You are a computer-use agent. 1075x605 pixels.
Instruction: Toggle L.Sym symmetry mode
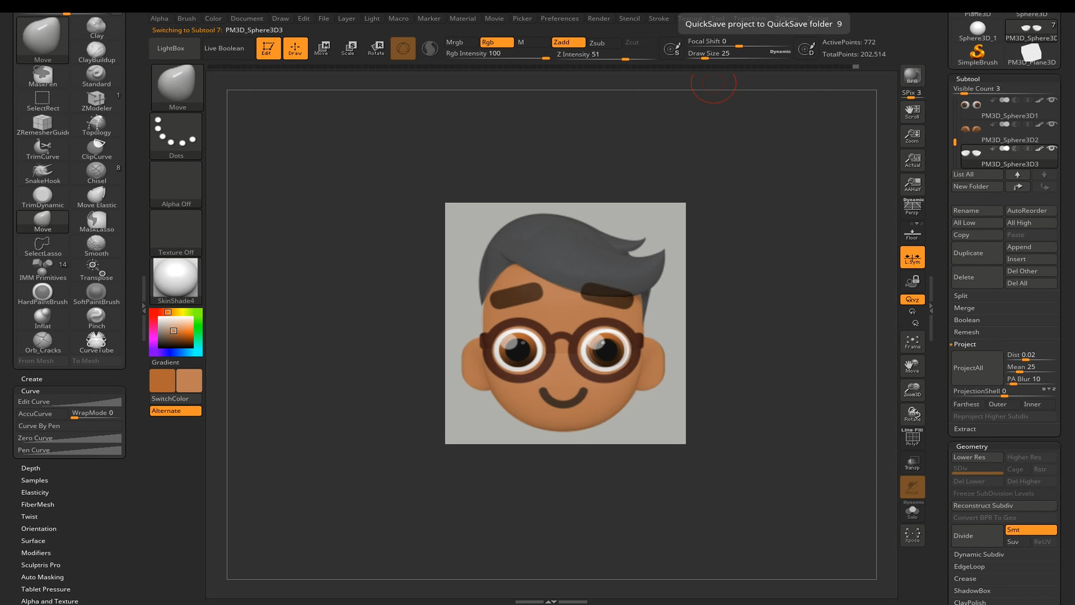coord(912,257)
